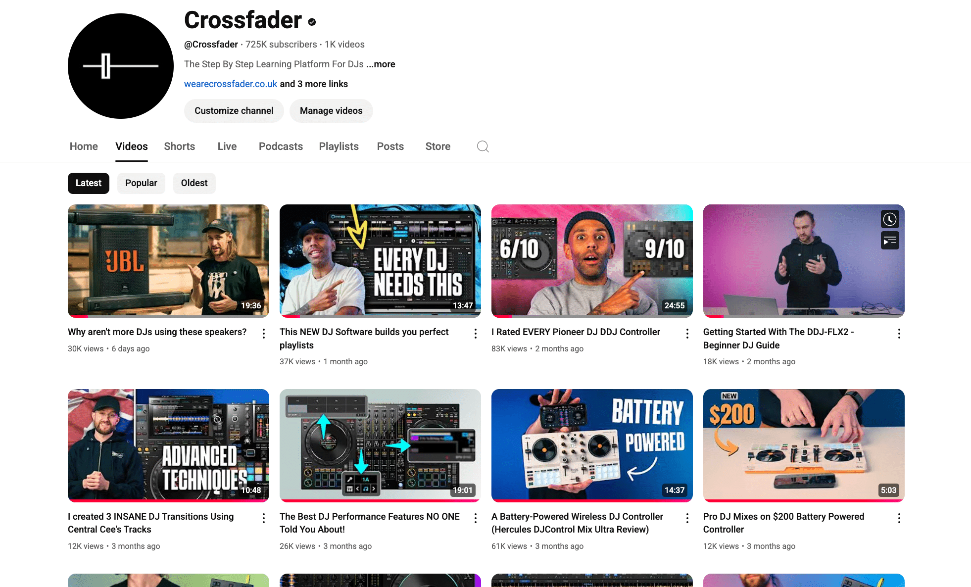Viewport: 971px width, 587px height.
Task: Select the Latest sort chip
Action: click(89, 183)
